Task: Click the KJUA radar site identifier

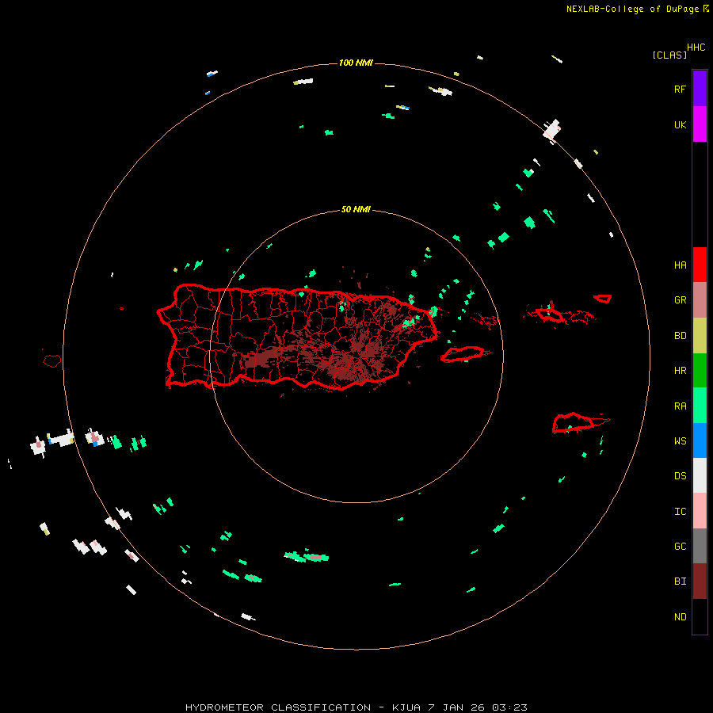Action: [x=406, y=707]
